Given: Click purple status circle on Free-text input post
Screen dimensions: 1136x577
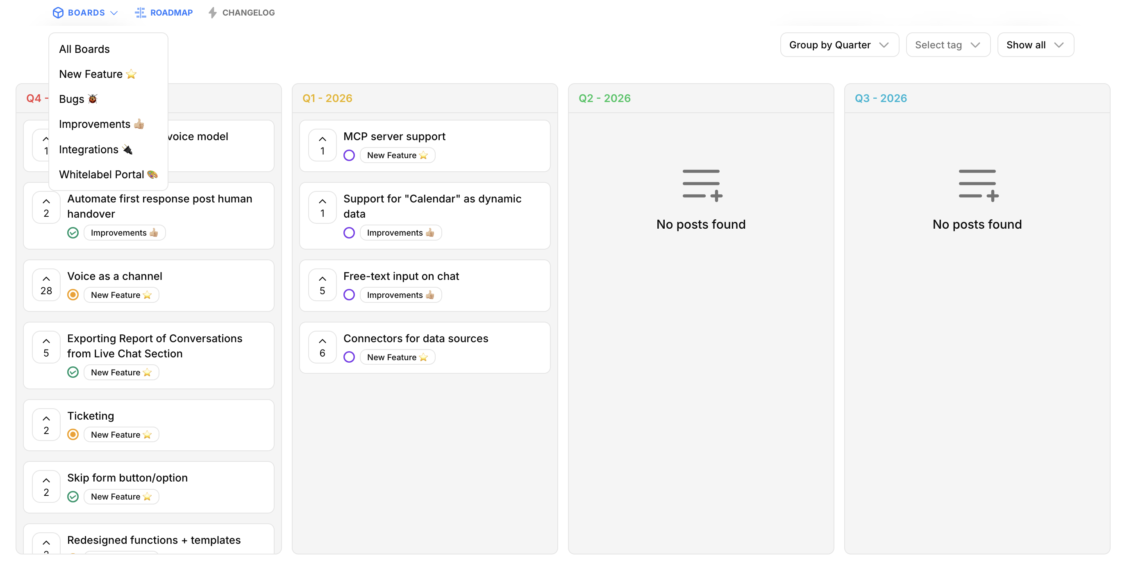Looking at the screenshot, I should click(x=349, y=295).
